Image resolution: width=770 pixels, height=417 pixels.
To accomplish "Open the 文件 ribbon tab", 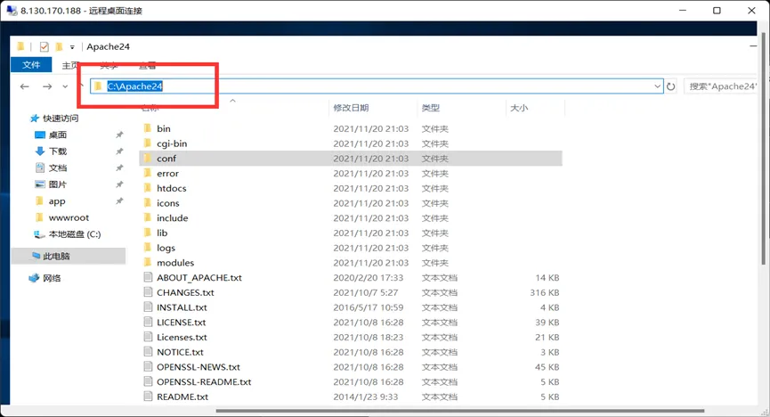I will tap(31, 64).
